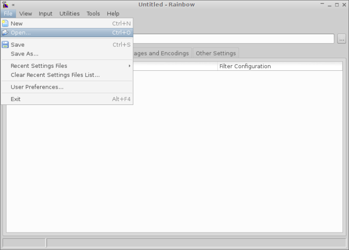Minimize the Rainbow window

pos(329,5)
